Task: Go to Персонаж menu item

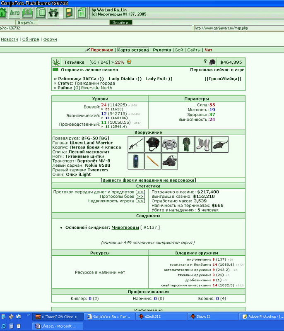Action: click(101, 50)
